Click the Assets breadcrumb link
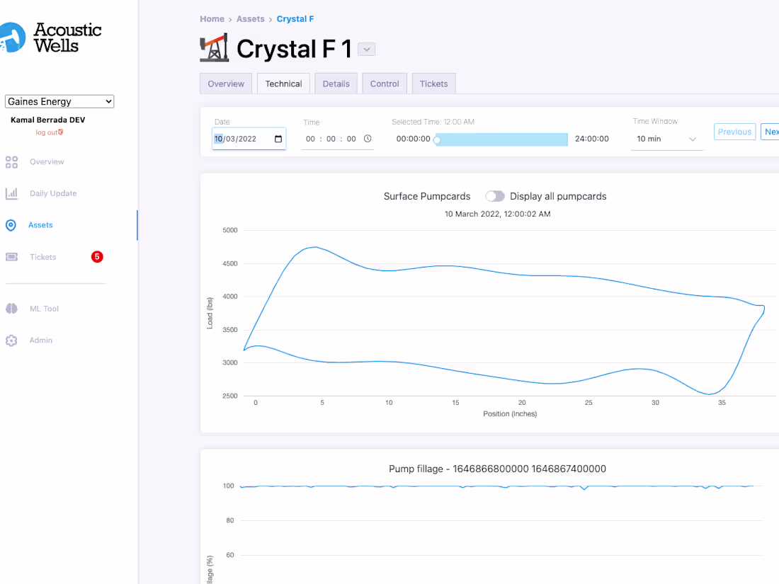Image resolution: width=779 pixels, height=584 pixels. click(x=251, y=19)
